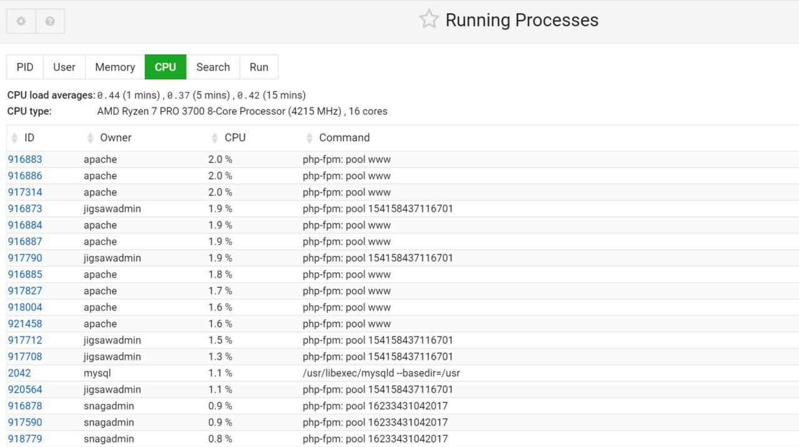Open the Run tab
Viewport: 799px width, 447px height.
[259, 67]
